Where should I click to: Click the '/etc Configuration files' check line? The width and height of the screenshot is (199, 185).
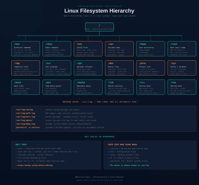(x=122, y=152)
